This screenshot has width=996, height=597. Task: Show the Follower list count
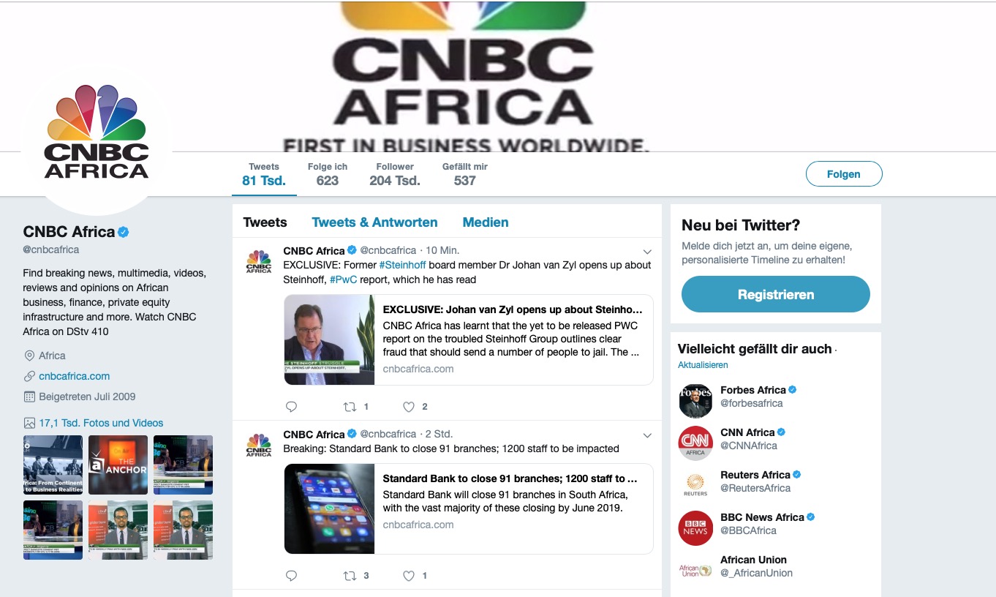coord(395,174)
